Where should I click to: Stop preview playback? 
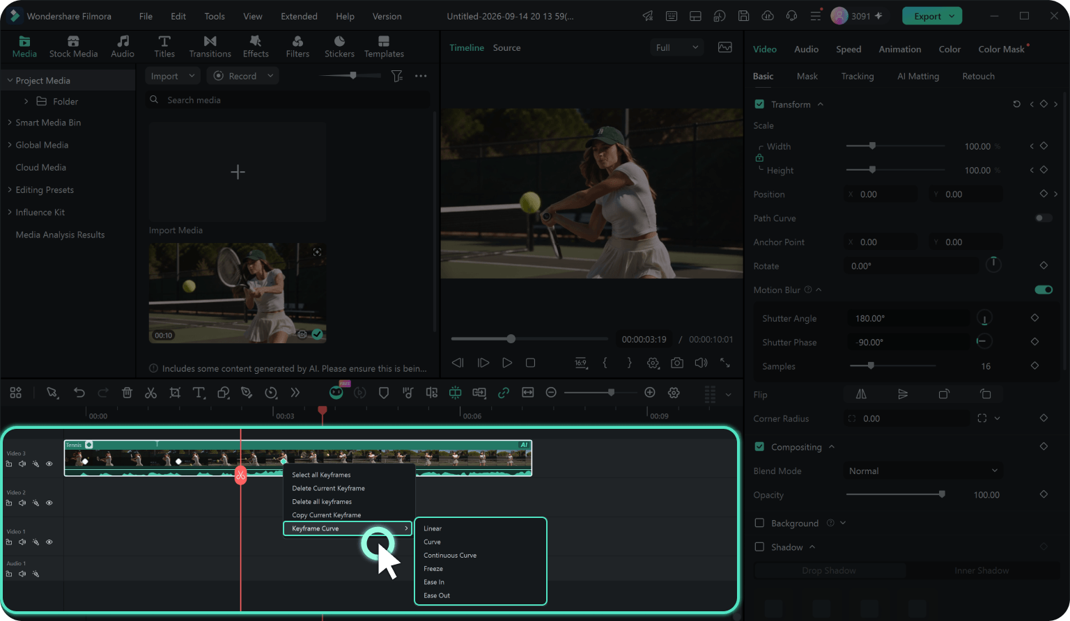pos(530,363)
